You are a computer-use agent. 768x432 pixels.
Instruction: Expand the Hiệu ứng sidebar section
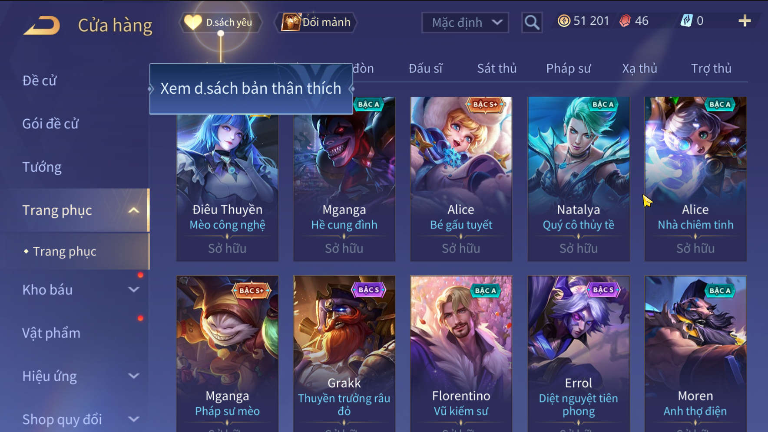click(x=134, y=376)
